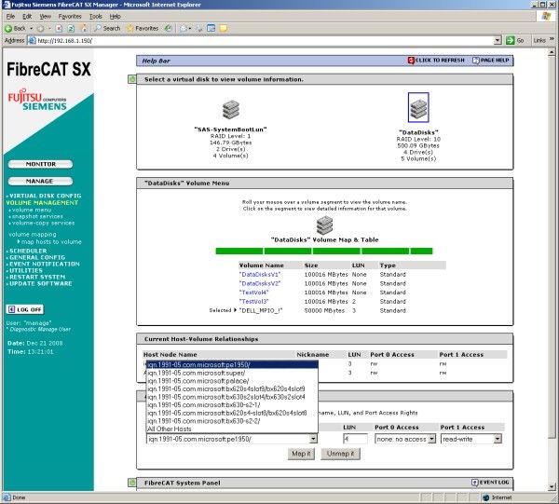Image resolution: width=559 pixels, height=504 pixels.
Task: Click the Print toolbar icon
Action: point(199,29)
